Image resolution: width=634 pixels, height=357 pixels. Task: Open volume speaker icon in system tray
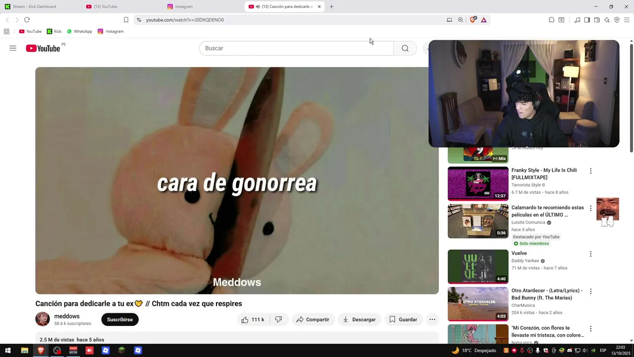pyautogui.click(x=585, y=351)
